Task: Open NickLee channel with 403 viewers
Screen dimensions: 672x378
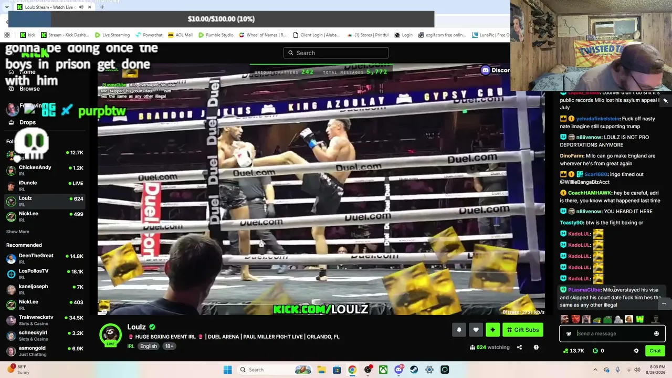Action: click(45, 304)
